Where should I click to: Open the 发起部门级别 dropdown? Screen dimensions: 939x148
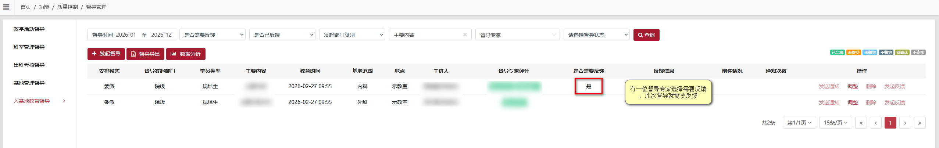(x=352, y=35)
